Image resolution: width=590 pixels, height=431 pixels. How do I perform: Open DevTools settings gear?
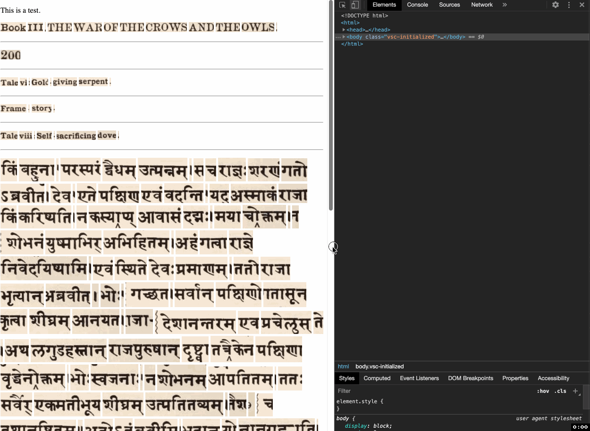pos(556,5)
